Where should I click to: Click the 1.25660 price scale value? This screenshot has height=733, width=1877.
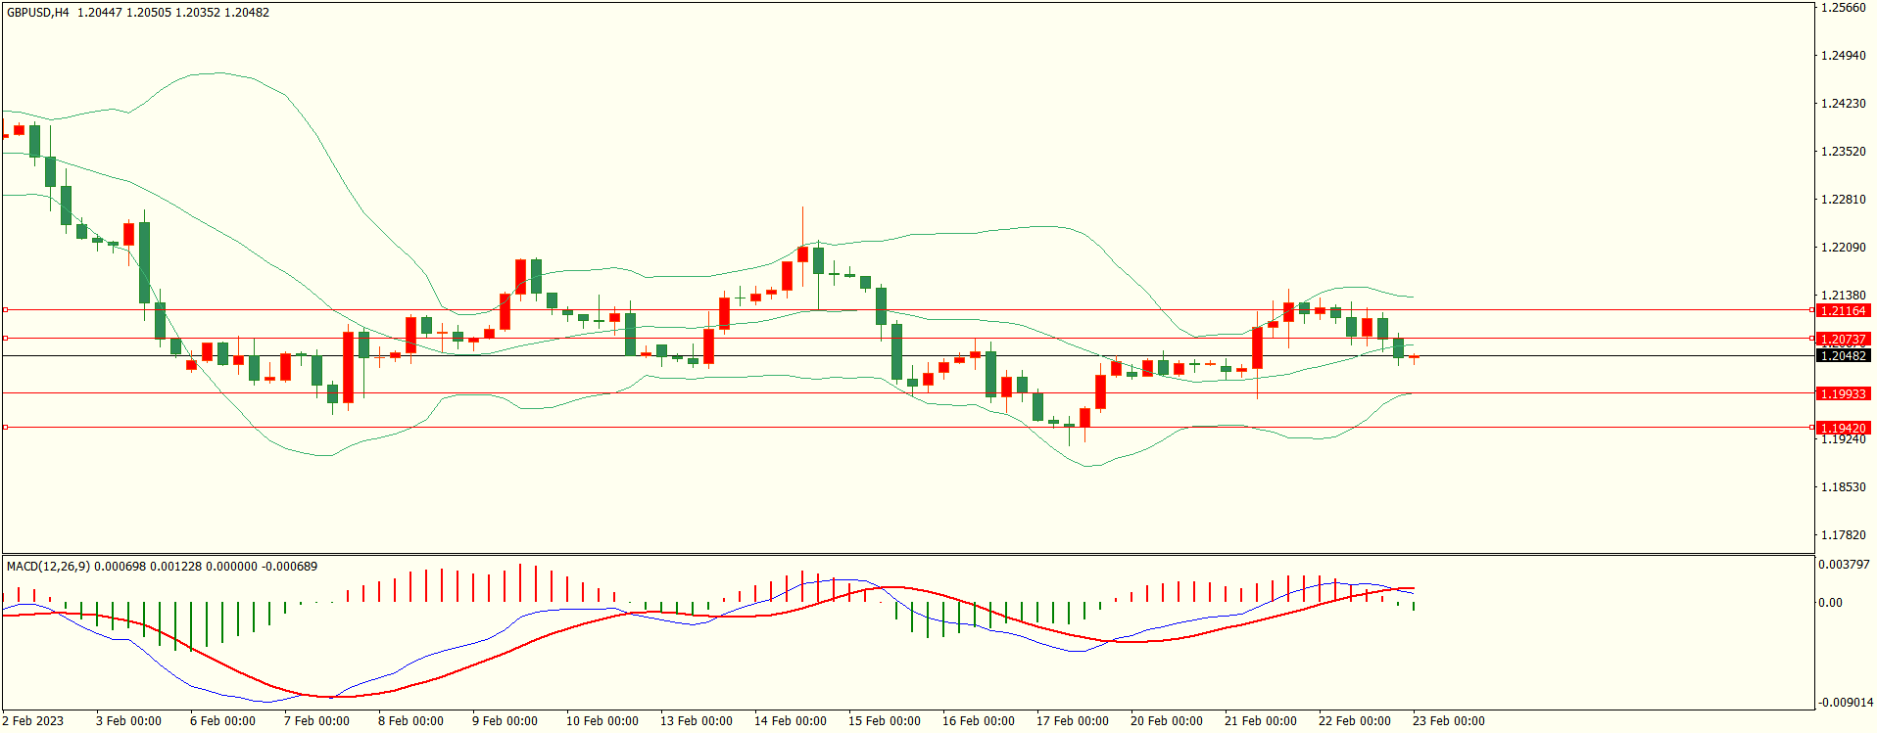pos(1843,8)
